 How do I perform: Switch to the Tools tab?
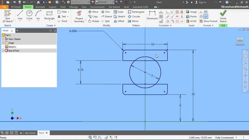(63, 7)
